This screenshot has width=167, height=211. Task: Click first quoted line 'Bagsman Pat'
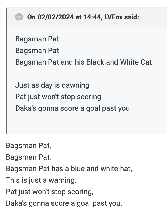[x=37, y=39]
